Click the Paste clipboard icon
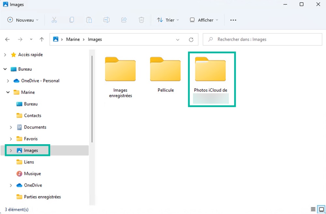Viewport: 326px width, 214px height. 89,20
